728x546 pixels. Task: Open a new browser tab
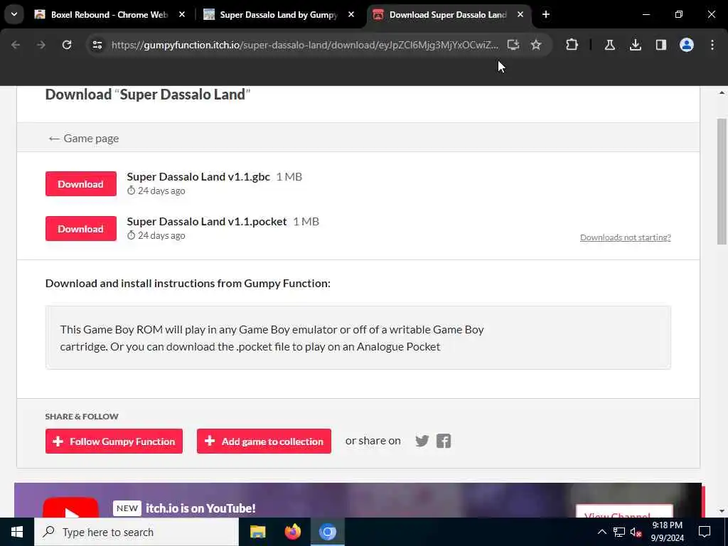click(x=546, y=14)
